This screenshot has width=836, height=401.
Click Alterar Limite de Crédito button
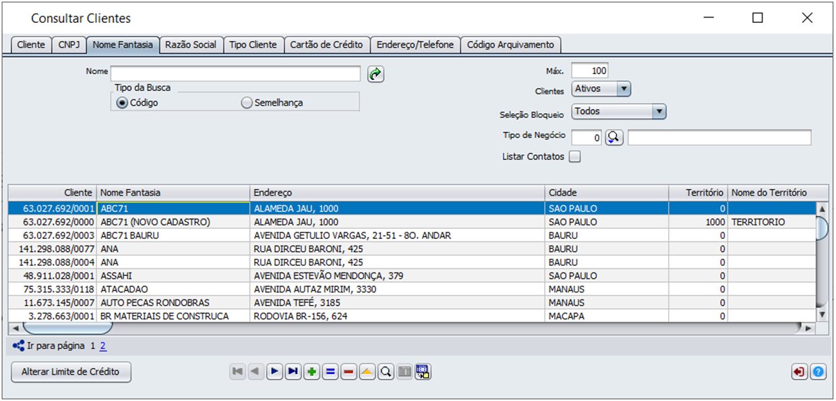71,371
